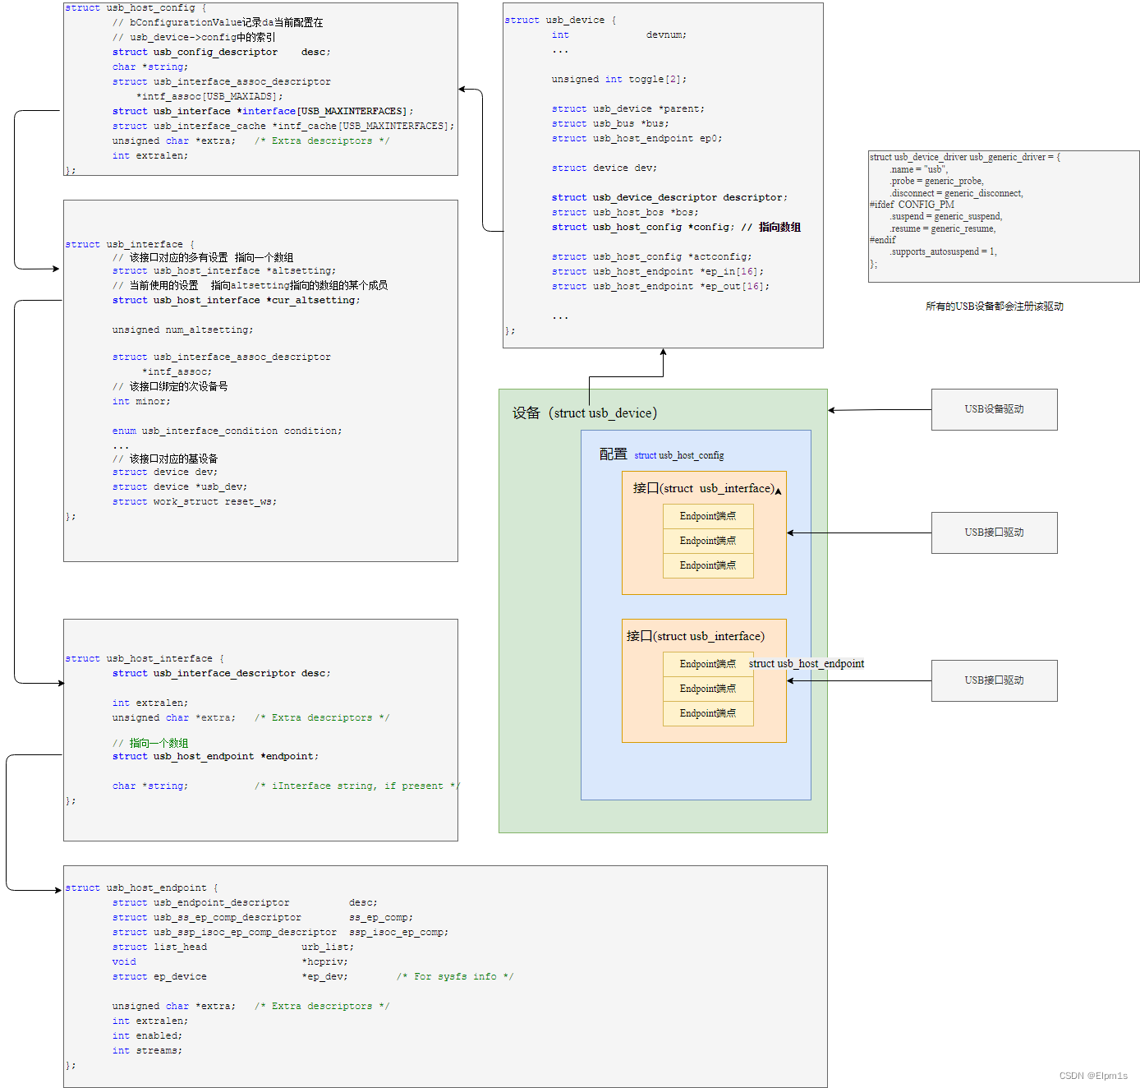Screen dimensions: 1140x1088
Task: Click usb_host_interface *altsetting line
Action: coord(223,270)
